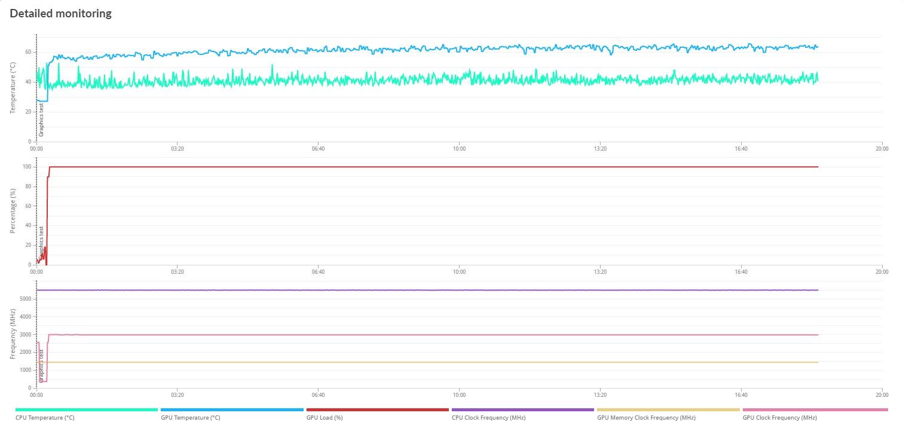Toggle the CPU Clock Frequency legend swatch
The height and width of the screenshot is (431, 903).
pyautogui.click(x=523, y=410)
